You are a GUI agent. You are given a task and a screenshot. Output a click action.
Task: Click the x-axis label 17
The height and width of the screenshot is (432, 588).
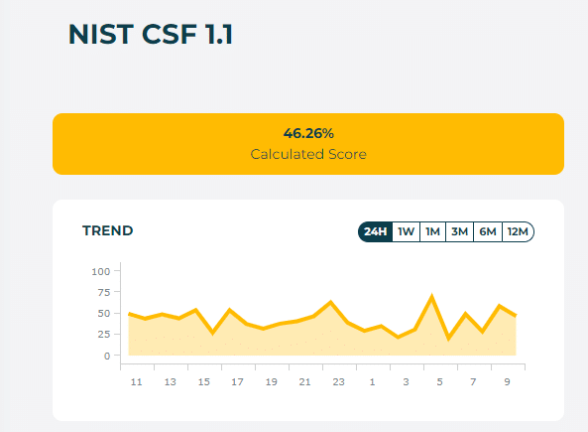[237, 382]
